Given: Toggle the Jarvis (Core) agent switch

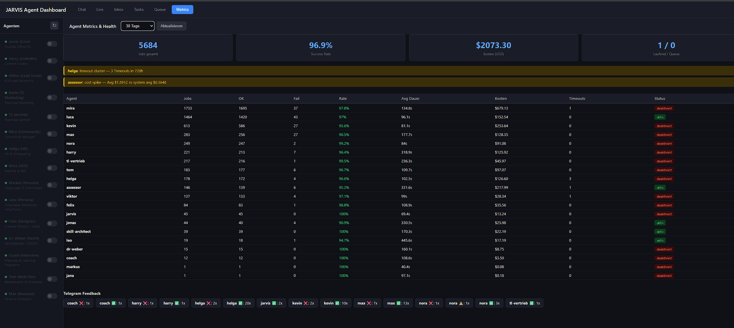Looking at the screenshot, I should (x=52, y=44).
